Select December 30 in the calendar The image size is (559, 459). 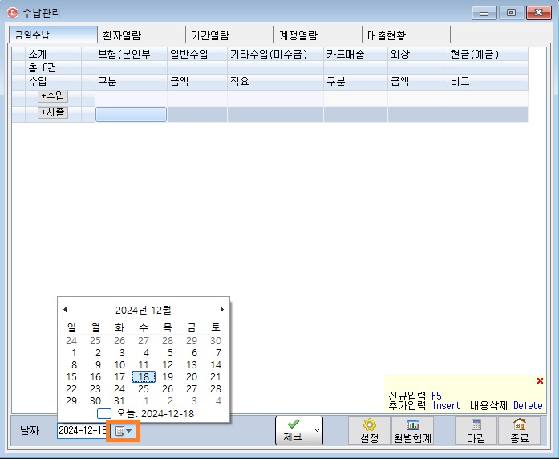tap(95, 401)
